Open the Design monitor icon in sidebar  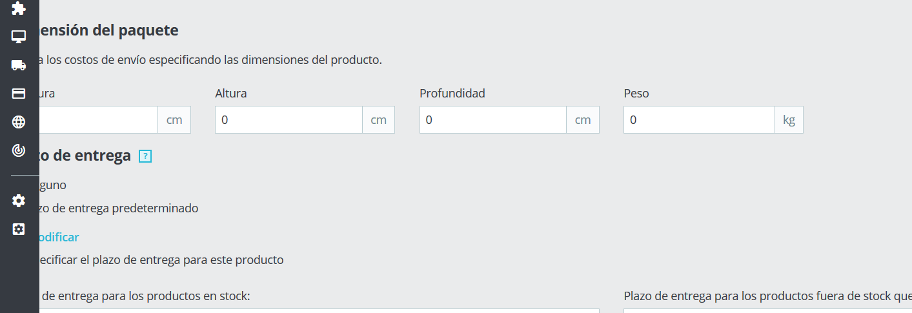click(19, 37)
